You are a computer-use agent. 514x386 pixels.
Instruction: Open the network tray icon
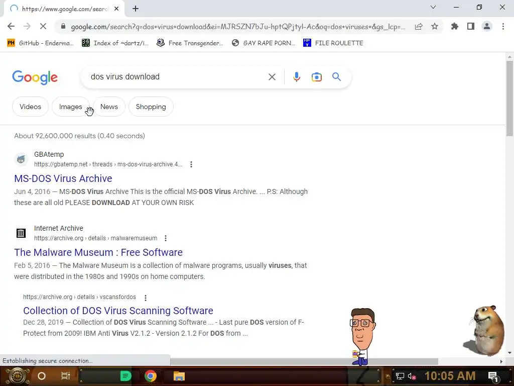[x=400, y=376]
